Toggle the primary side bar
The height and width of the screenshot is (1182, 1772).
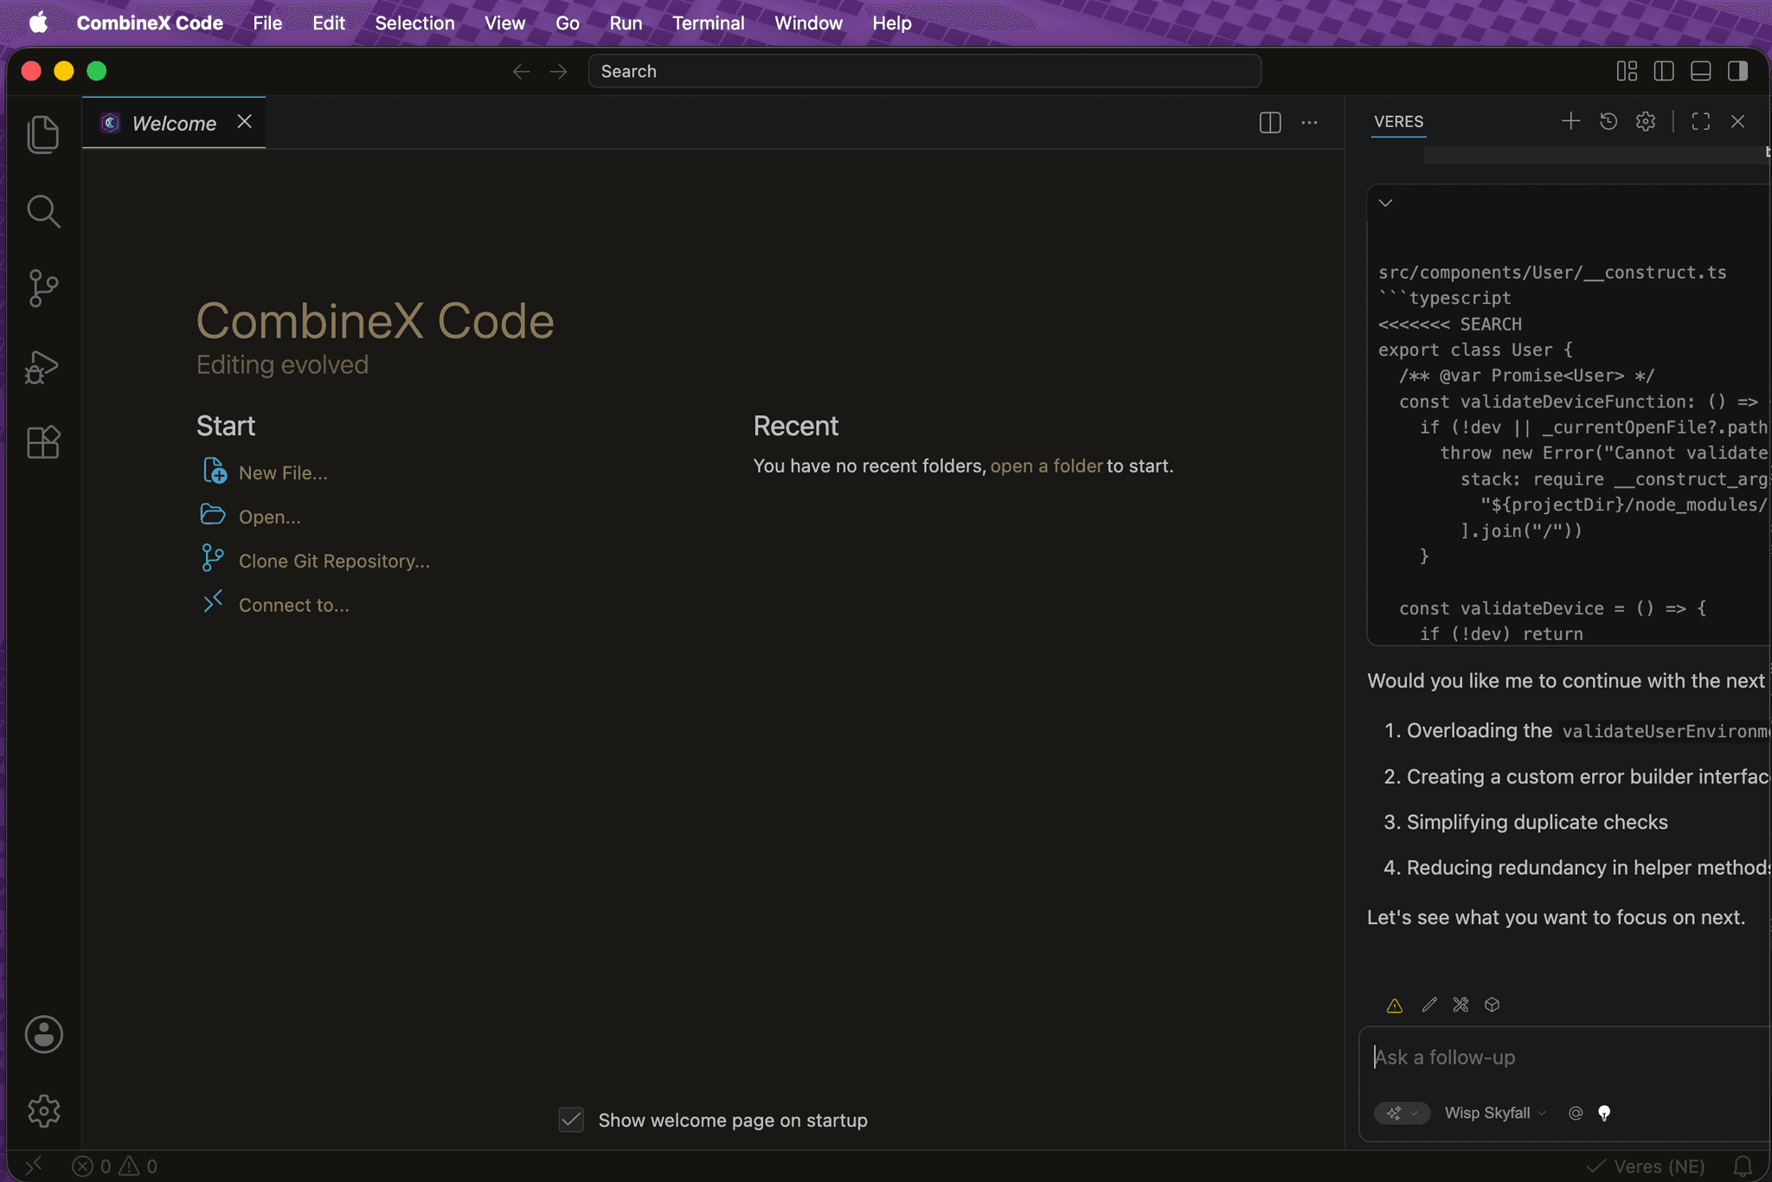(1664, 71)
